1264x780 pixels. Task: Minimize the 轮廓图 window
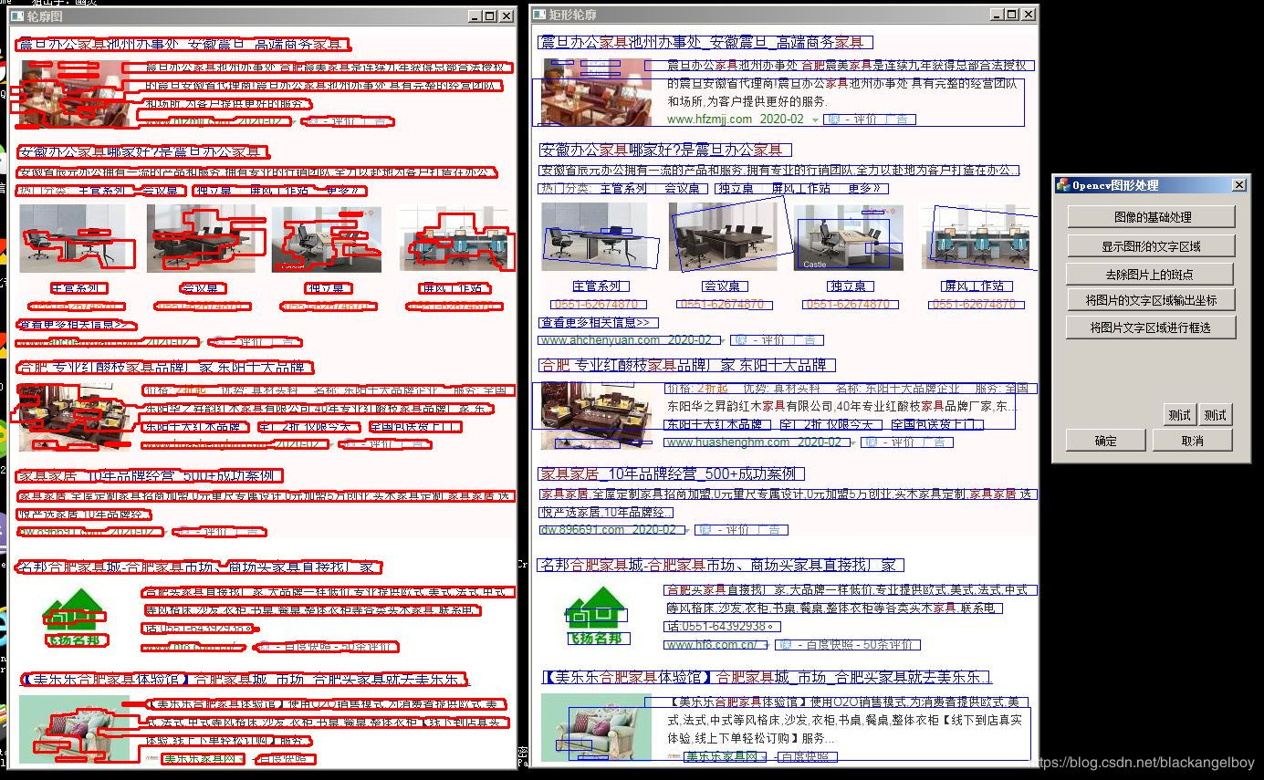[x=475, y=16]
